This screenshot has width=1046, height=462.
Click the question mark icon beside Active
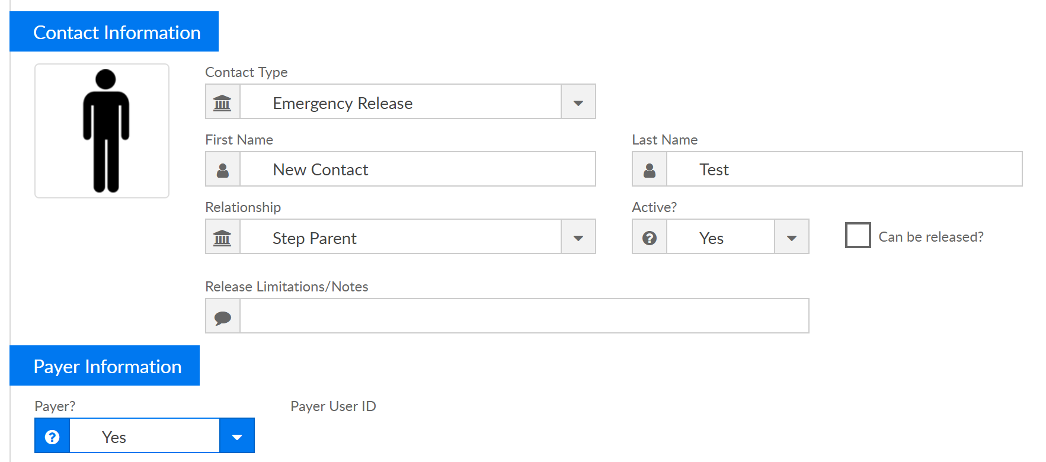pyautogui.click(x=650, y=238)
